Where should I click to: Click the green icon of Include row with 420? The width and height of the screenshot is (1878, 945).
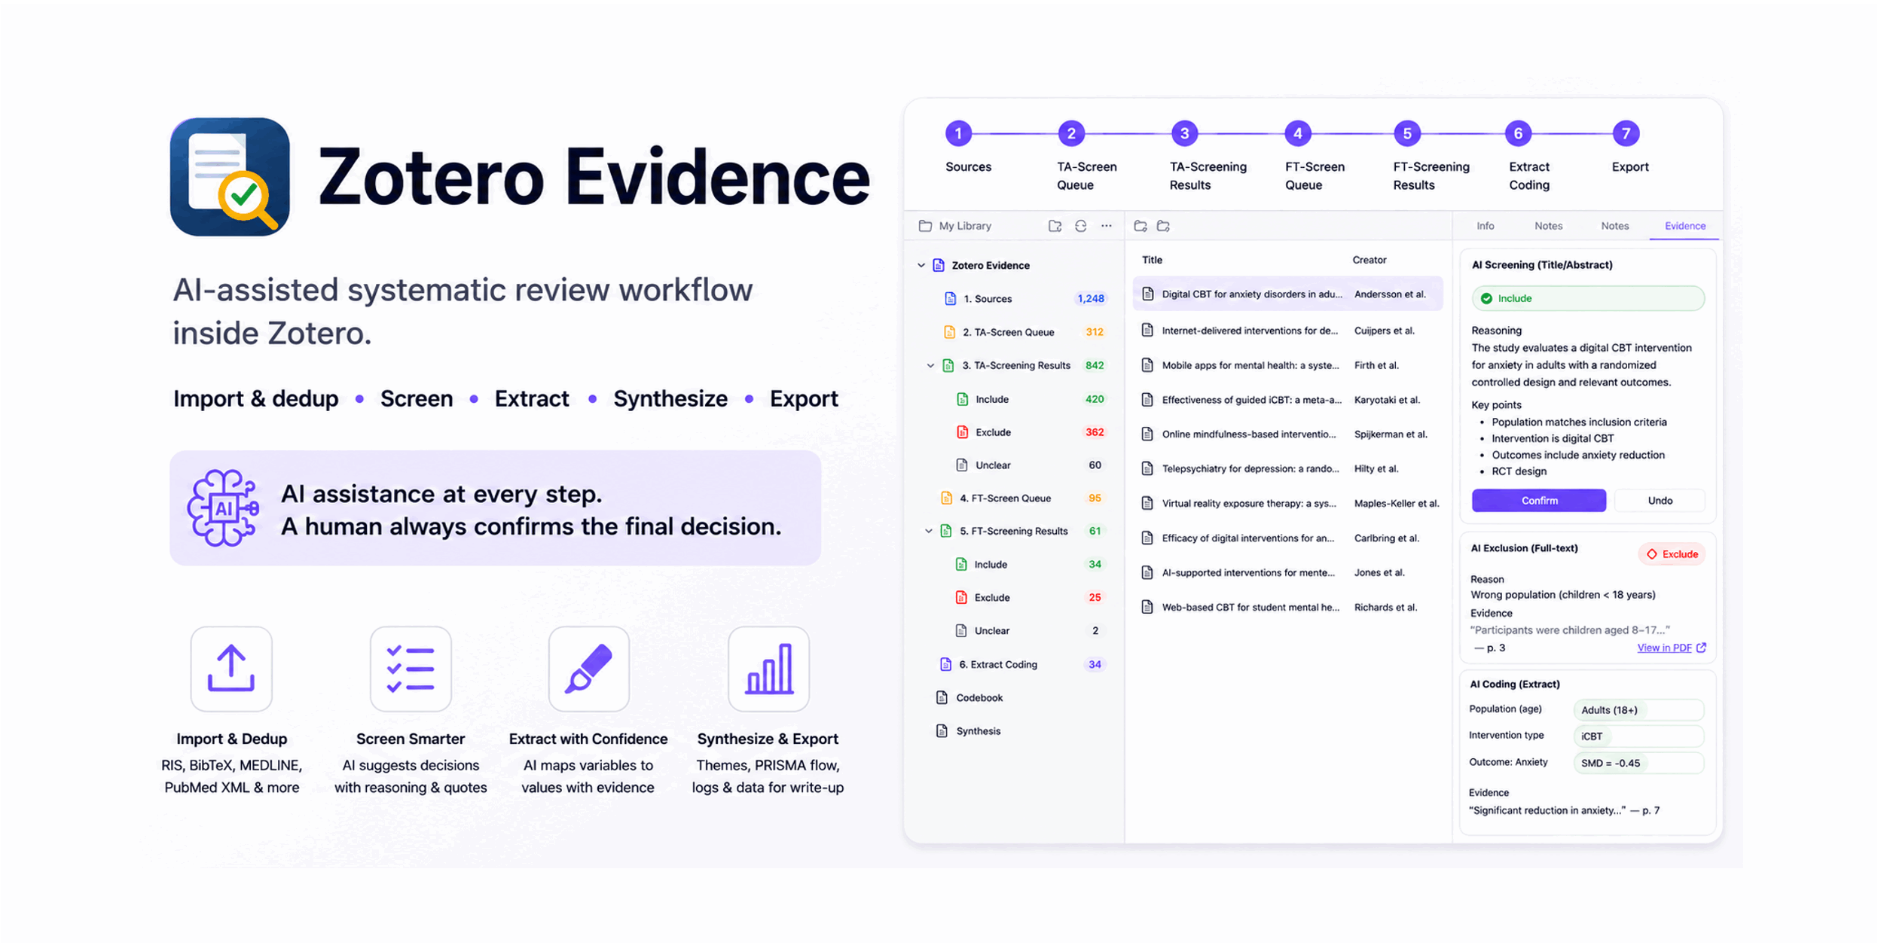click(962, 399)
